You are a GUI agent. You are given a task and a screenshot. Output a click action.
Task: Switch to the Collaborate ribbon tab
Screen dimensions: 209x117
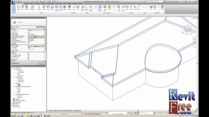coord(58,4)
